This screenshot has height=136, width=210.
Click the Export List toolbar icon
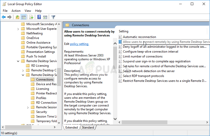31,17
